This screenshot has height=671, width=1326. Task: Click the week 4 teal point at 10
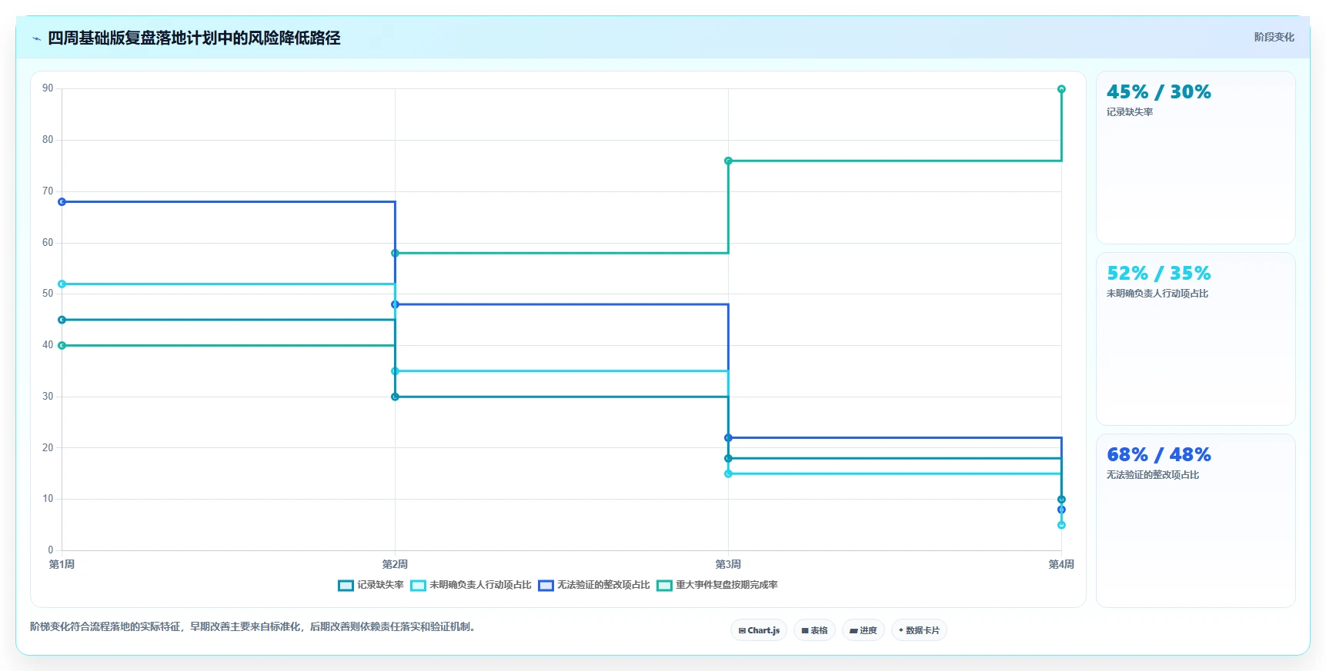pos(1061,500)
